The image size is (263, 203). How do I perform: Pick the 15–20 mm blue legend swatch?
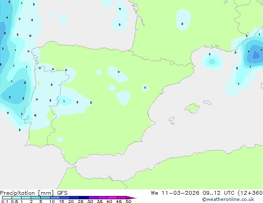click(x=64, y=198)
